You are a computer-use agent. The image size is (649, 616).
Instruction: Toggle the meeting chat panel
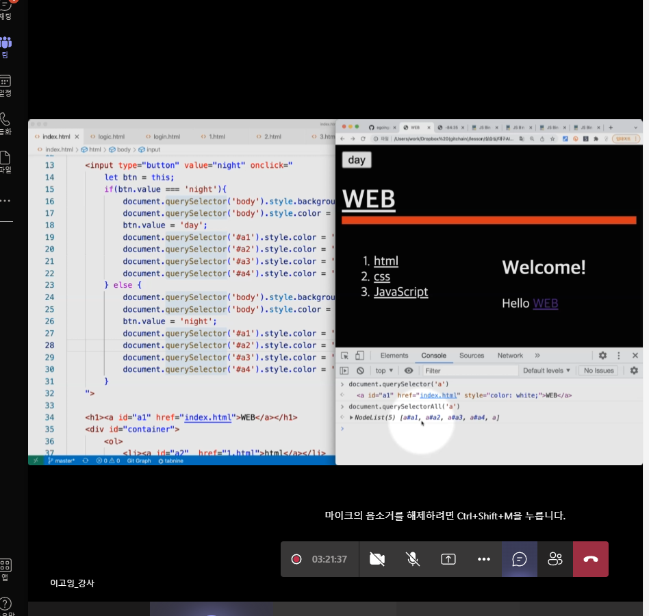point(520,559)
